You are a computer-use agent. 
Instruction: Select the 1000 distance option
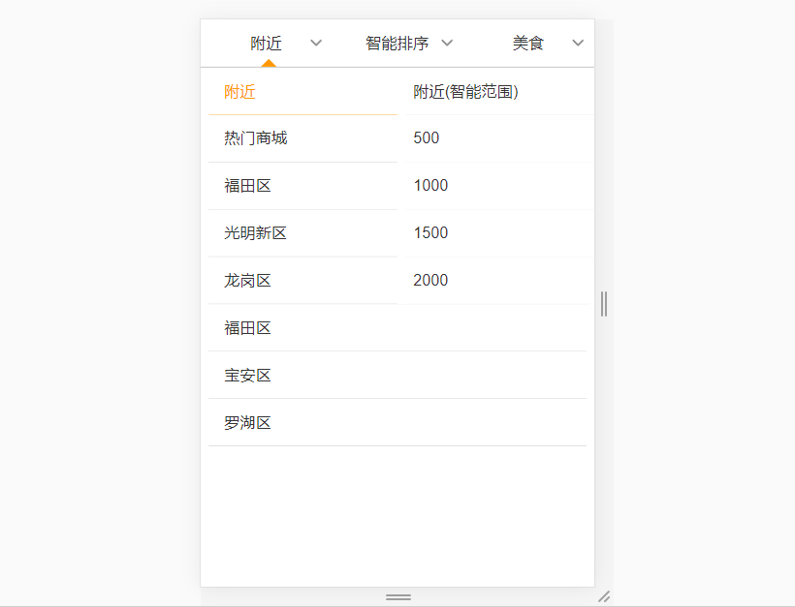430,186
